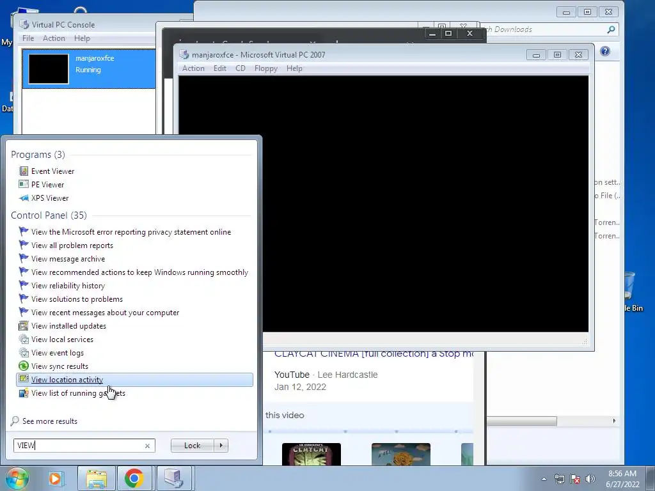Click the Virtual PC Console title bar icon
The width and height of the screenshot is (655, 491).
click(24, 25)
